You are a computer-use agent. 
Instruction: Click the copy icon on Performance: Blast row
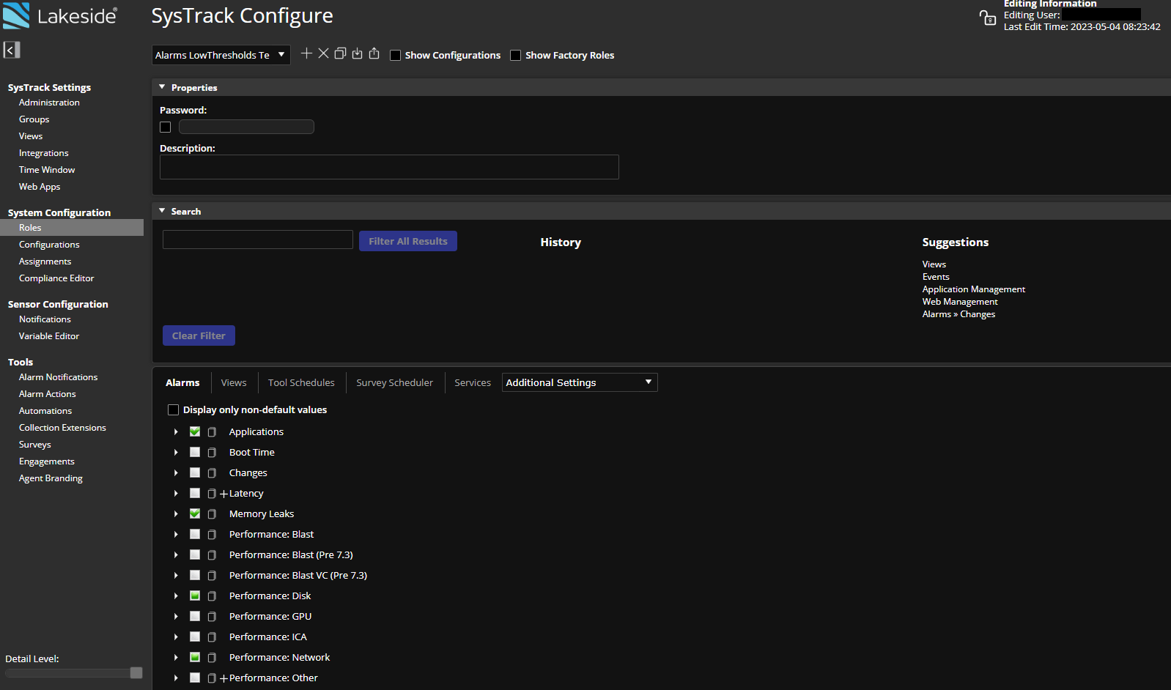(212, 535)
